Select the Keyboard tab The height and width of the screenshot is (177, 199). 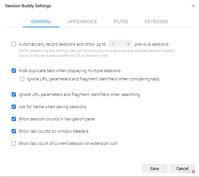tap(156, 22)
